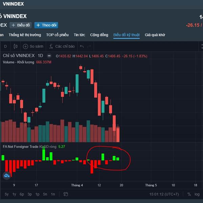Viewport: 203px width, 203px height.
Task: Open the Giá quá khứ tab
Action: point(155,35)
